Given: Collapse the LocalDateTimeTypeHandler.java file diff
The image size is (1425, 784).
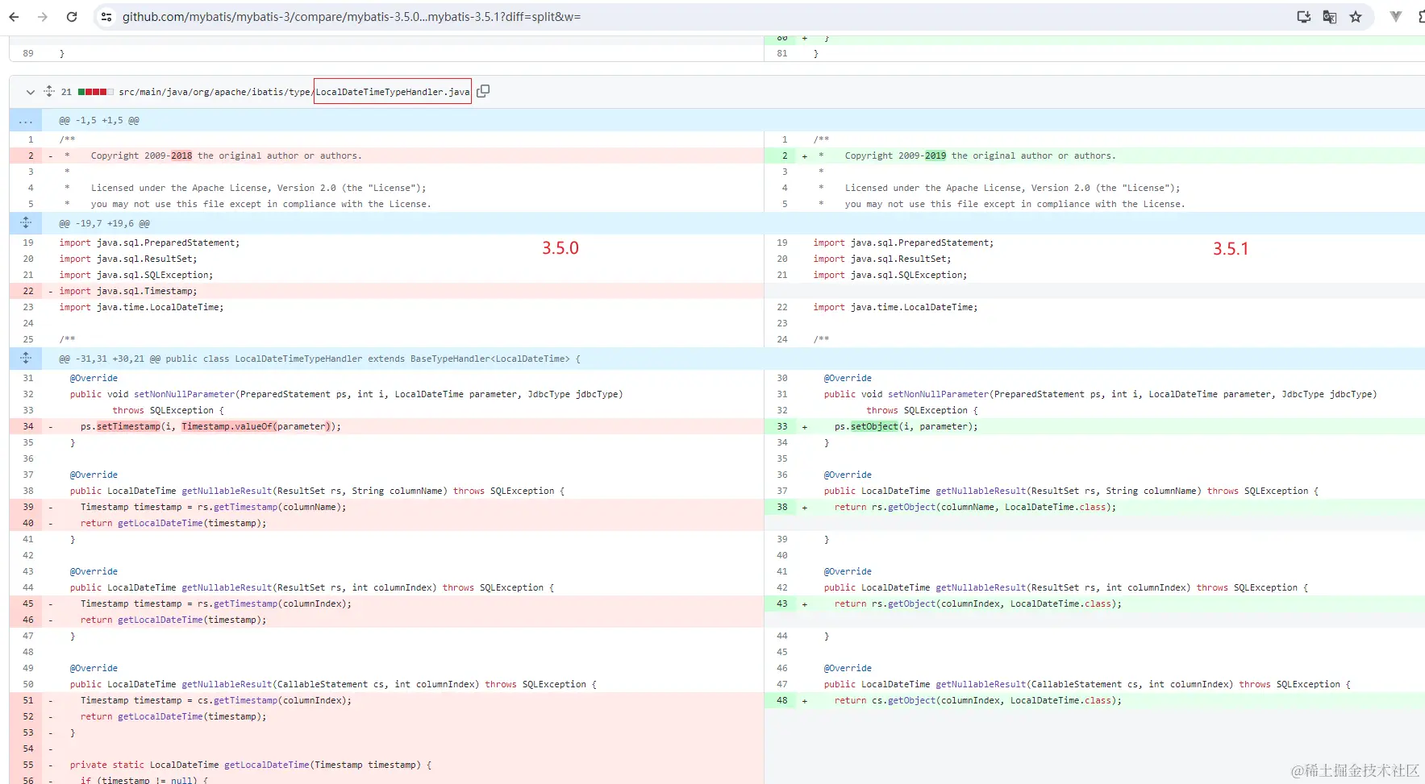Looking at the screenshot, I should coord(30,92).
